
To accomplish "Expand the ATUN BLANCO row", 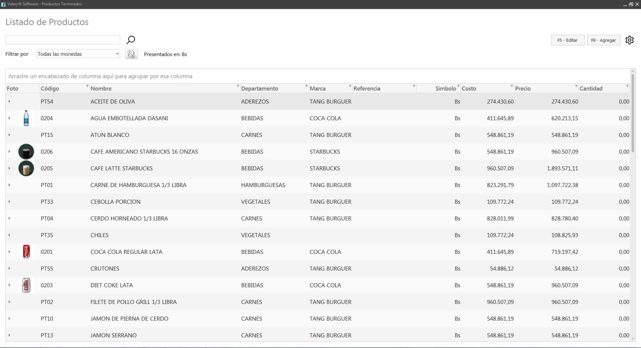I will click(9, 135).
